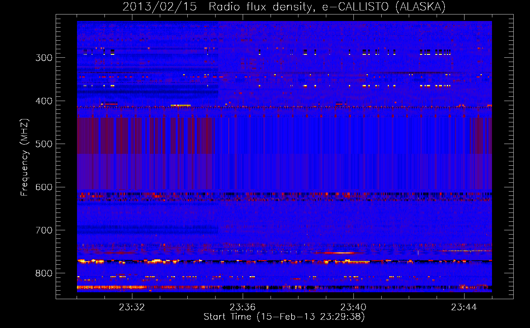Click the 'Frequency (MHZ)' y-axis label
Screen dimensions: 530x328
coord(25,157)
